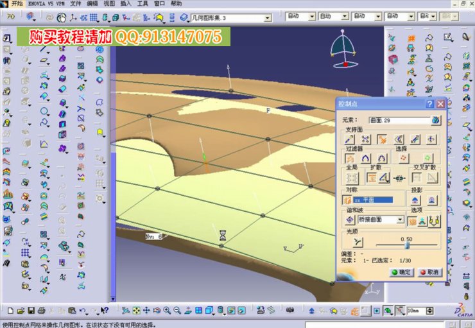This screenshot has height=328, width=475.
Task: Open the 桥接曲面 harmonic wave dropdown
Action: point(401,220)
